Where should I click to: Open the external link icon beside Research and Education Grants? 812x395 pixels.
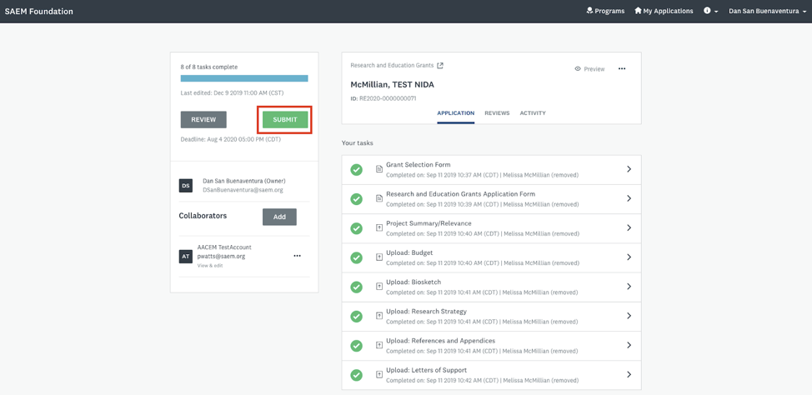[440, 66]
